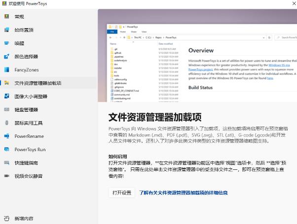Select FancyZones in the navigation list
The height and width of the screenshot is (224, 297).
(48, 70)
